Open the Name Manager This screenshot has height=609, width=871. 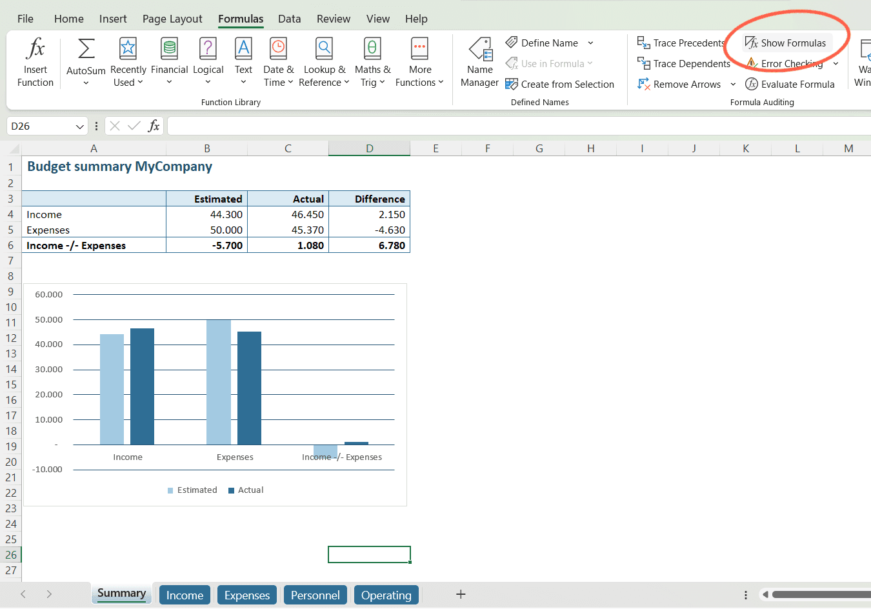(479, 61)
